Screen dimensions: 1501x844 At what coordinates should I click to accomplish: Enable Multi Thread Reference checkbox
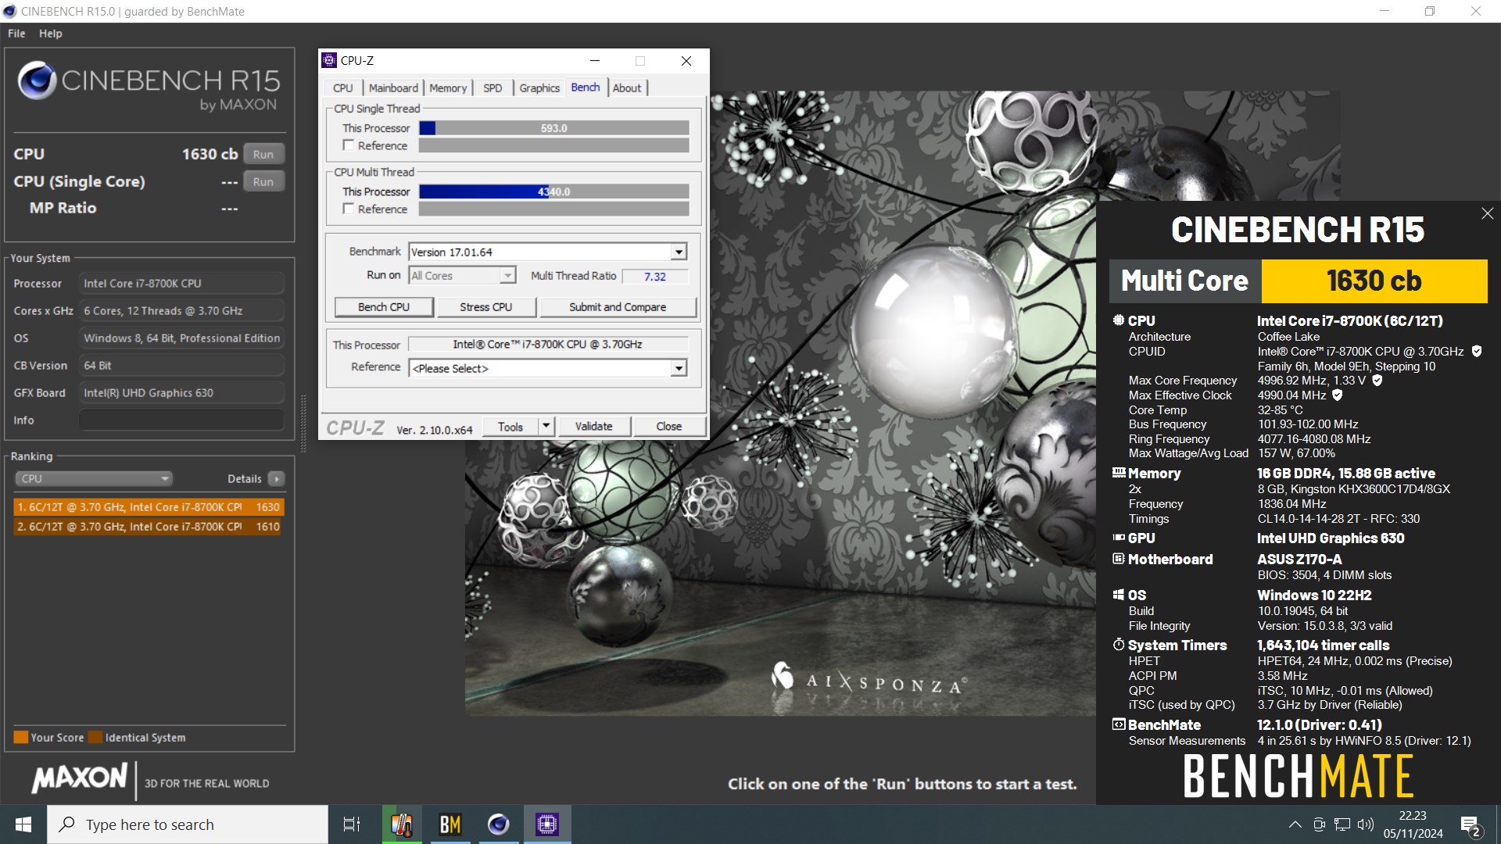pos(349,209)
